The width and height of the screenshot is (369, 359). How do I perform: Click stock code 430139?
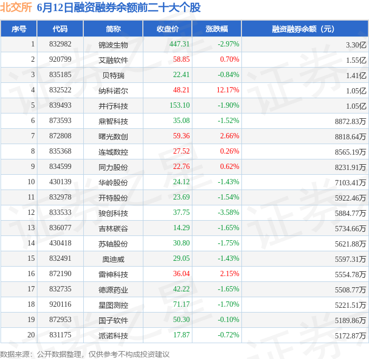click(60, 182)
